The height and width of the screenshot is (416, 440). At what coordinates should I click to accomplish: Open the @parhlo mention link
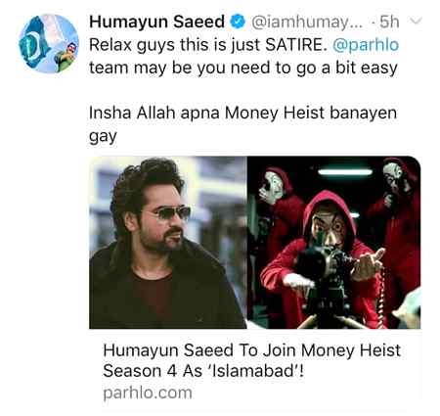366,45
